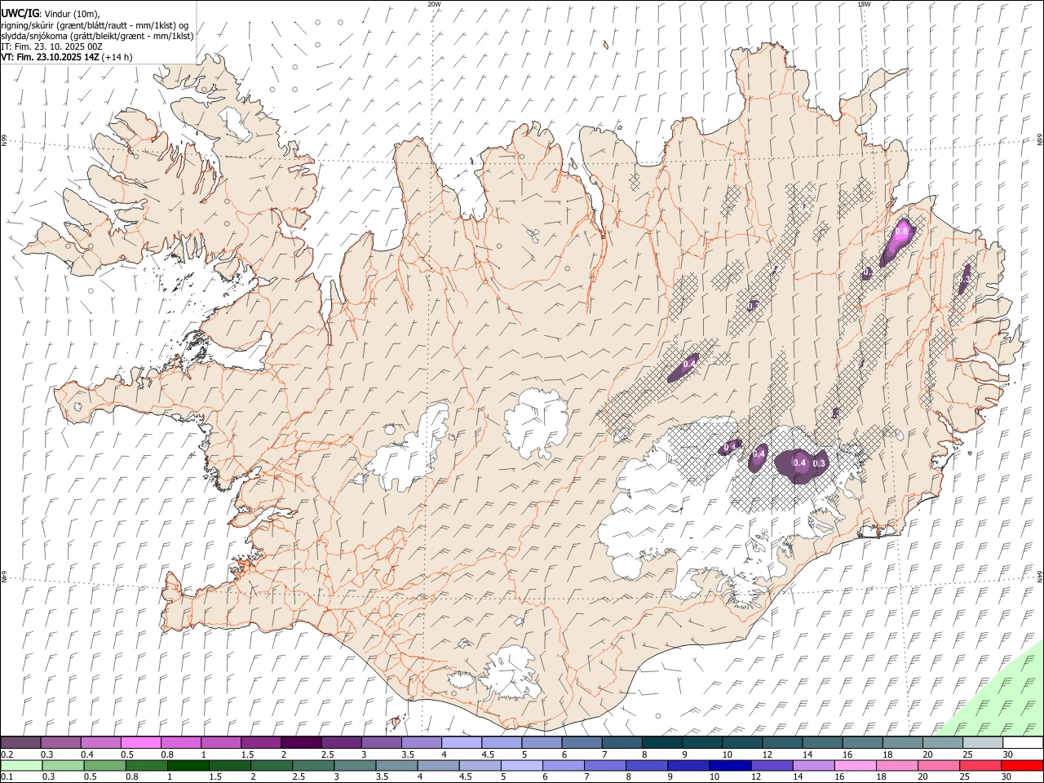
Task: Select the pale grey top-row swatch starting at 25
Action: pos(983,742)
